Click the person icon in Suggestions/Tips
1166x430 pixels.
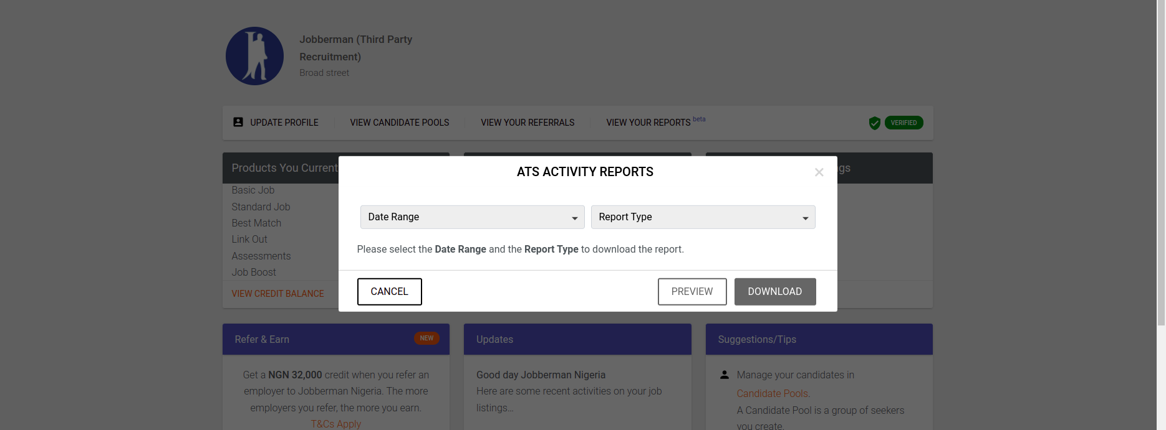coord(724,375)
